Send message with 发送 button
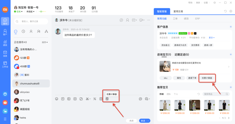 pyautogui.click(x=143, y=121)
